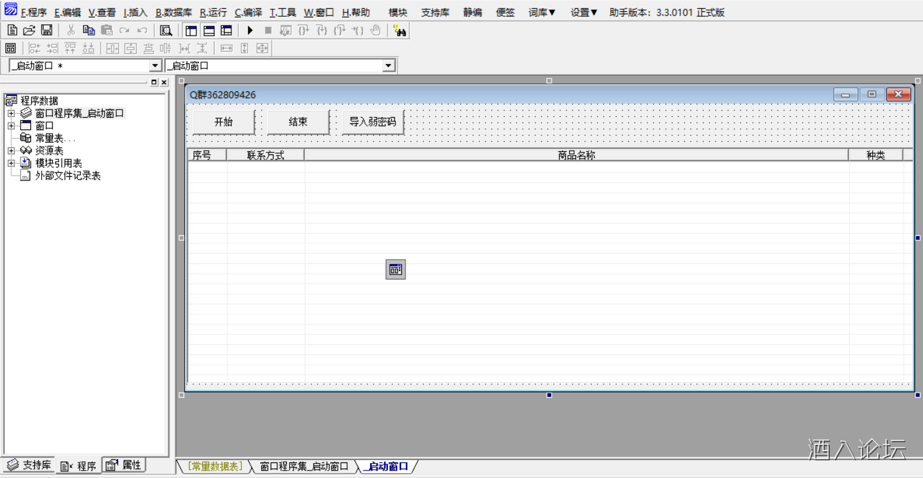923x478 pixels.
Task: Click the 导入弱密码 button
Action: [x=372, y=122]
